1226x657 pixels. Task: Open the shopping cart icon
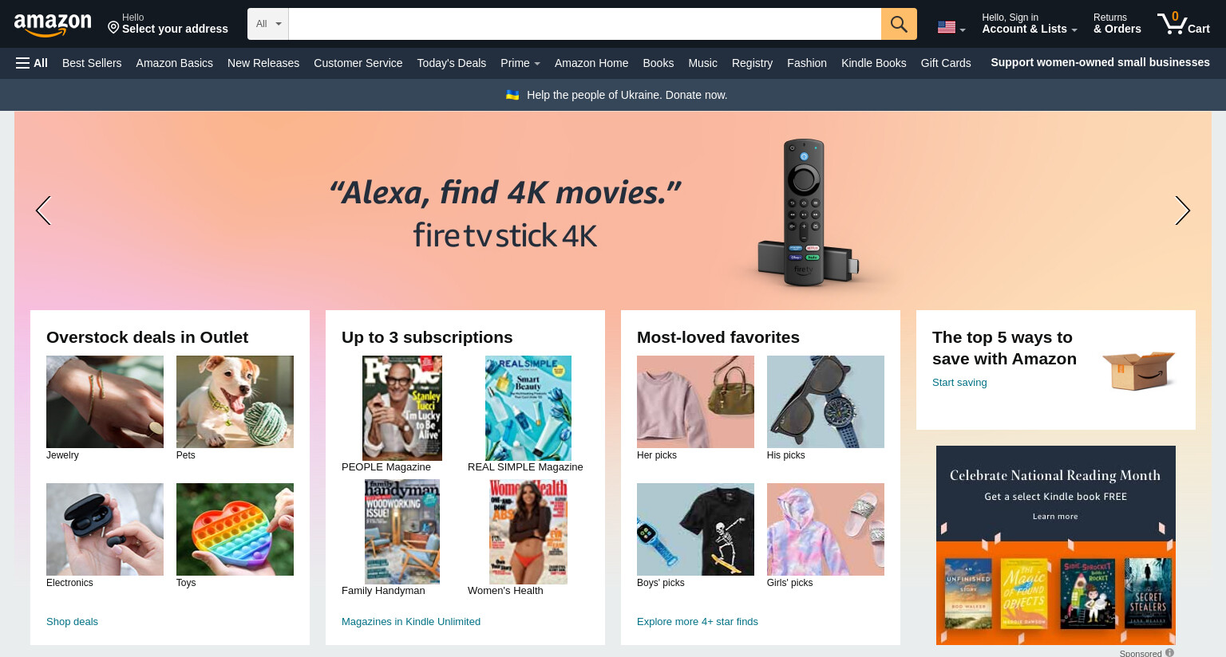(x=1184, y=23)
